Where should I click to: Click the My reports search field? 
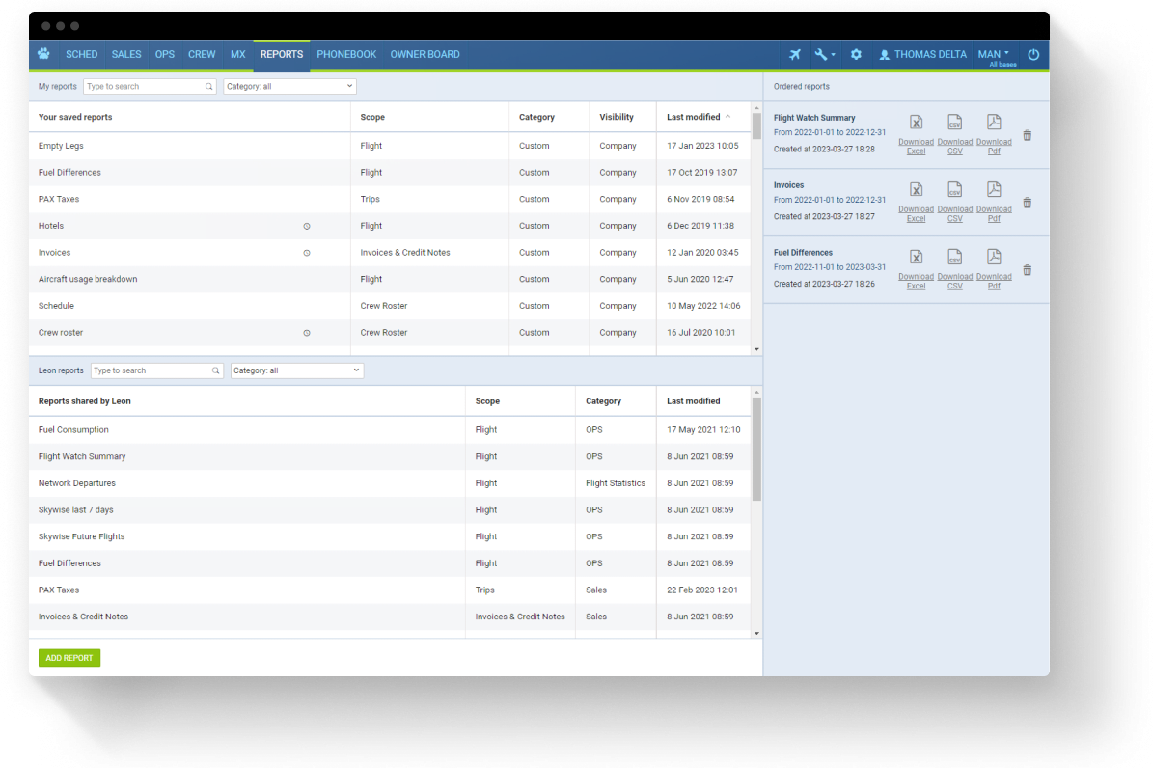click(x=145, y=86)
